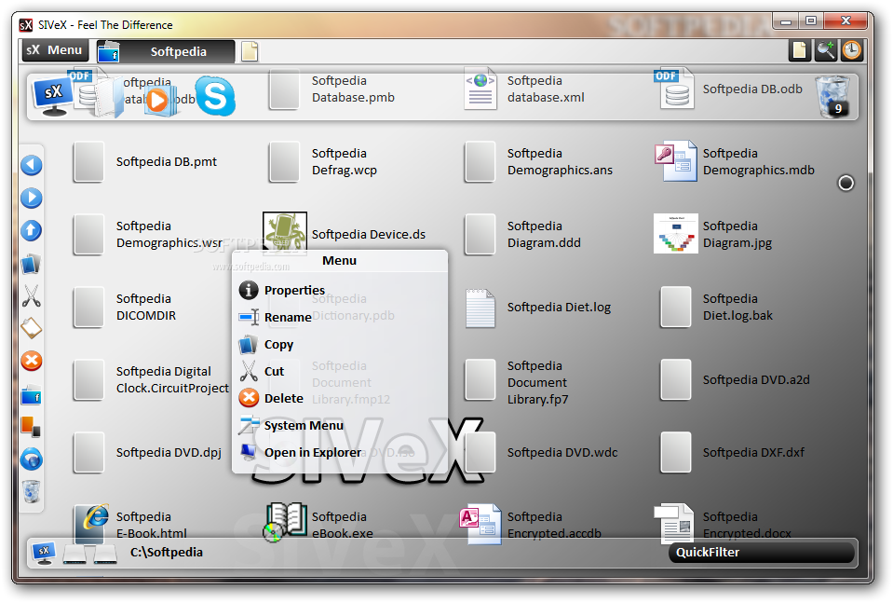Select Softpedia Database.pmb file
This screenshot has height=603, width=893.
[x=332, y=89]
